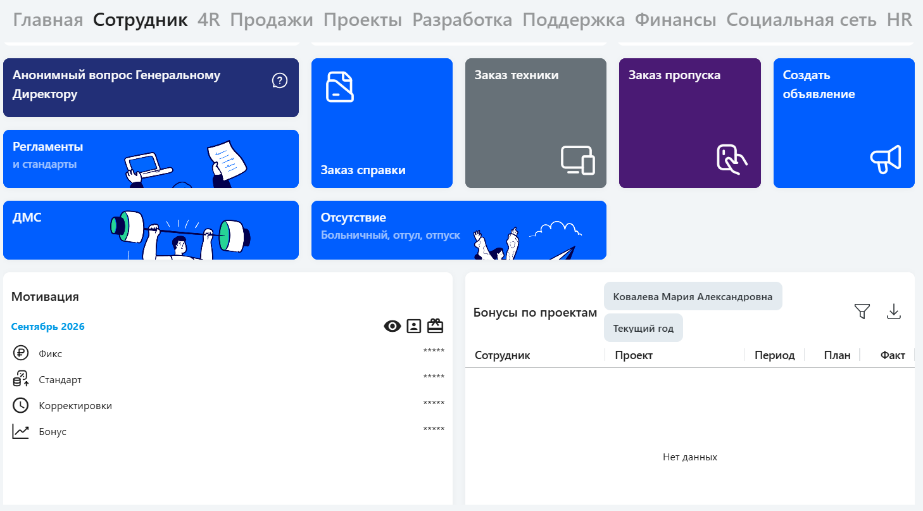
Task: Select the Сентябрь 2026 period link
Action: point(48,327)
